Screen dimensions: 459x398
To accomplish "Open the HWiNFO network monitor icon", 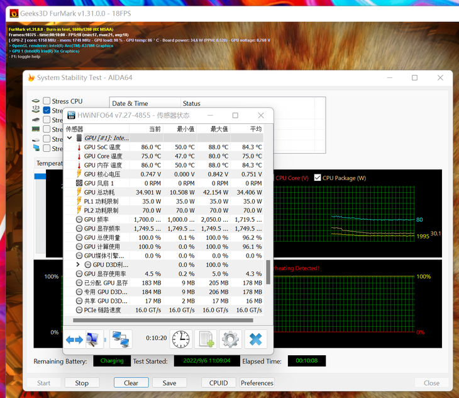I will coord(94,339).
